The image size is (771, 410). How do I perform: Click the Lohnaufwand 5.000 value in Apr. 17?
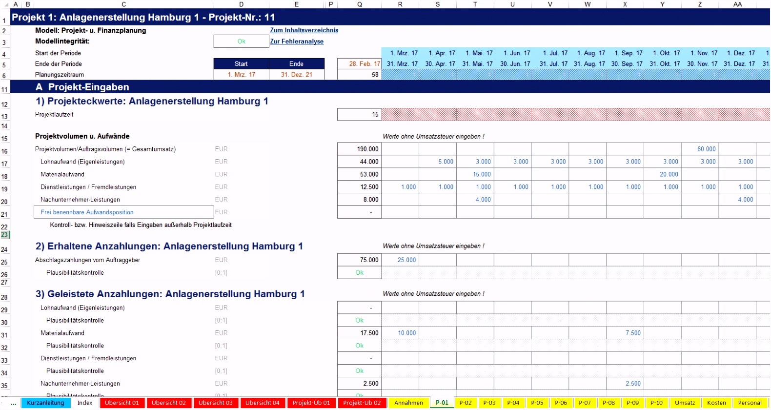point(438,162)
